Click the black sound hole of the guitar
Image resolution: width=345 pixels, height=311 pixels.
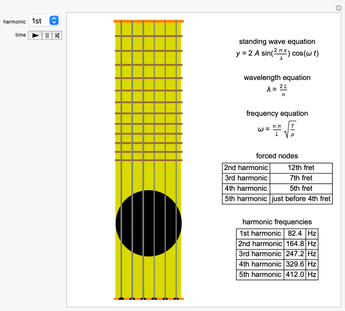(148, 223)
